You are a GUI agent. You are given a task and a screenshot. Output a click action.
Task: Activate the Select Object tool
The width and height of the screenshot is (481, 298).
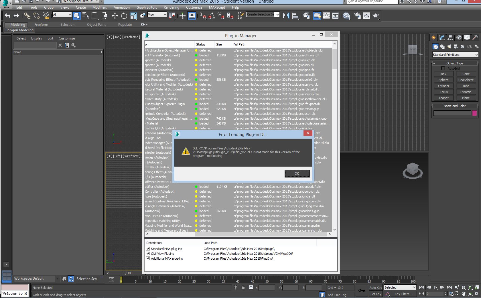coord(76,16)
